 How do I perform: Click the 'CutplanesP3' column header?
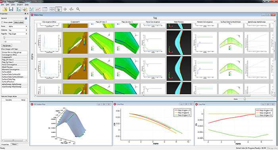click(75, 22)
